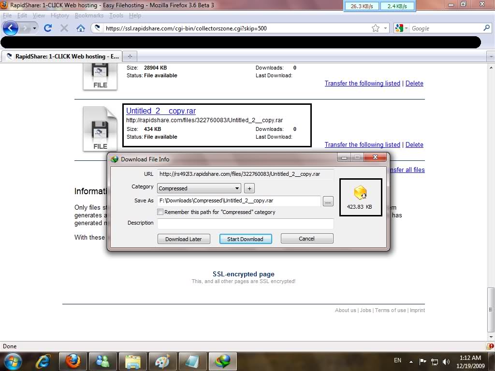The image size is (495, 371).
Task: Edit the Save As path field
Action: pyautogui.click(x=239, y=200)
